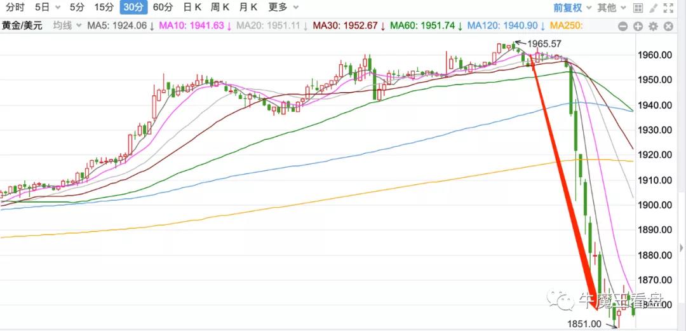
Task: Open the 更多 intervals dropdown
Action: (283, 7)
